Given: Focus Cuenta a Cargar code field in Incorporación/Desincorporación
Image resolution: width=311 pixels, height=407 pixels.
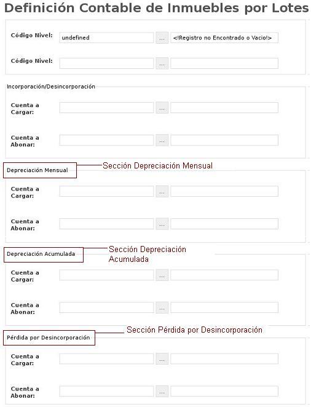Looking at the screenshot, I should click(106, 108).
